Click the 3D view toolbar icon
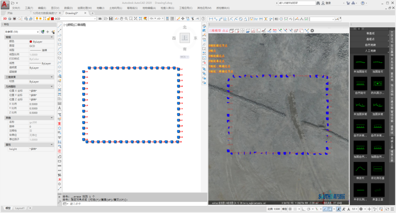Image resolution: width=396 pixels, height=213 pixels. 5,18
